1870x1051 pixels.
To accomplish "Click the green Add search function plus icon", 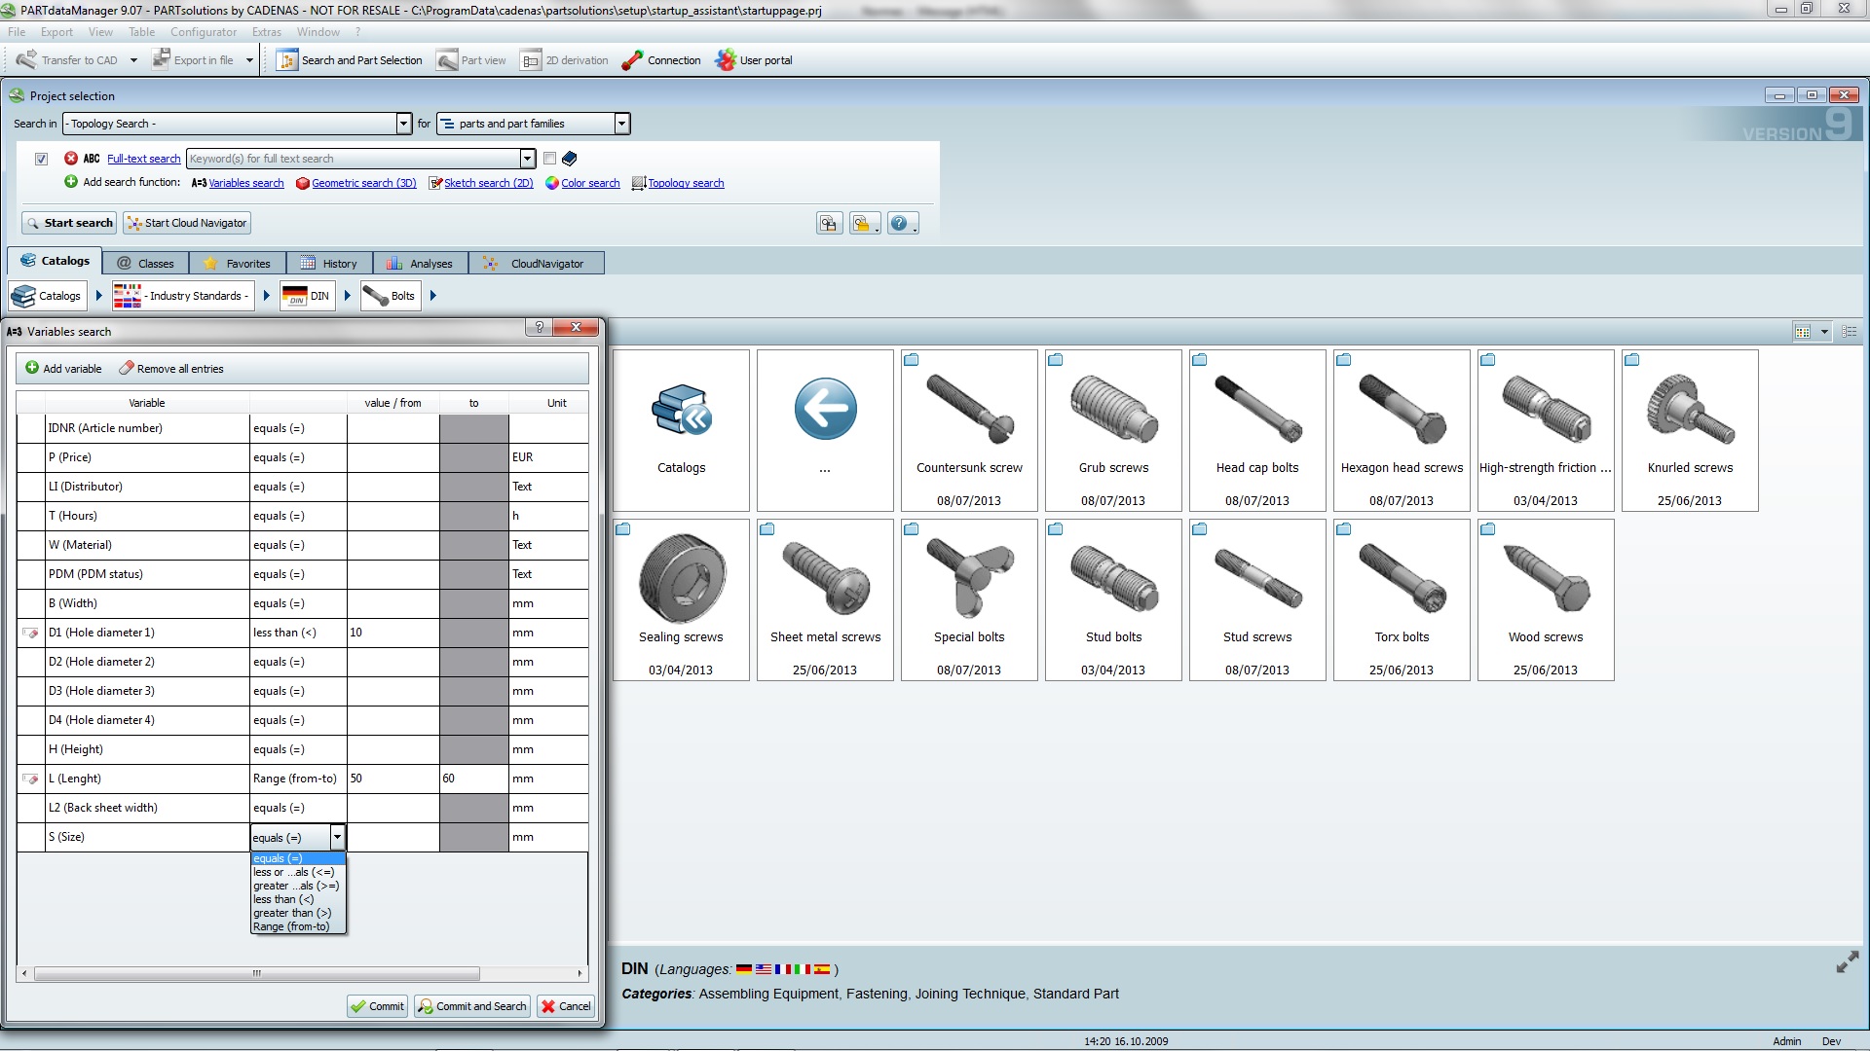I will pos(71,182).
